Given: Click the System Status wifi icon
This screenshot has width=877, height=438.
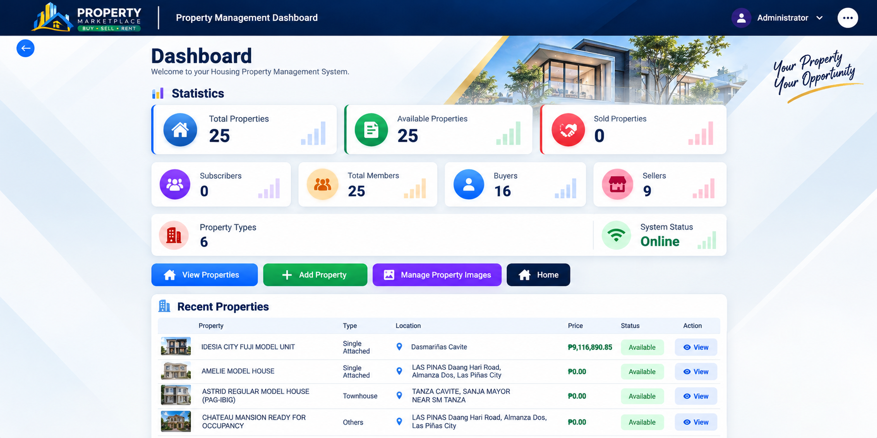Looking at the screenshot, I should [616, 235].
